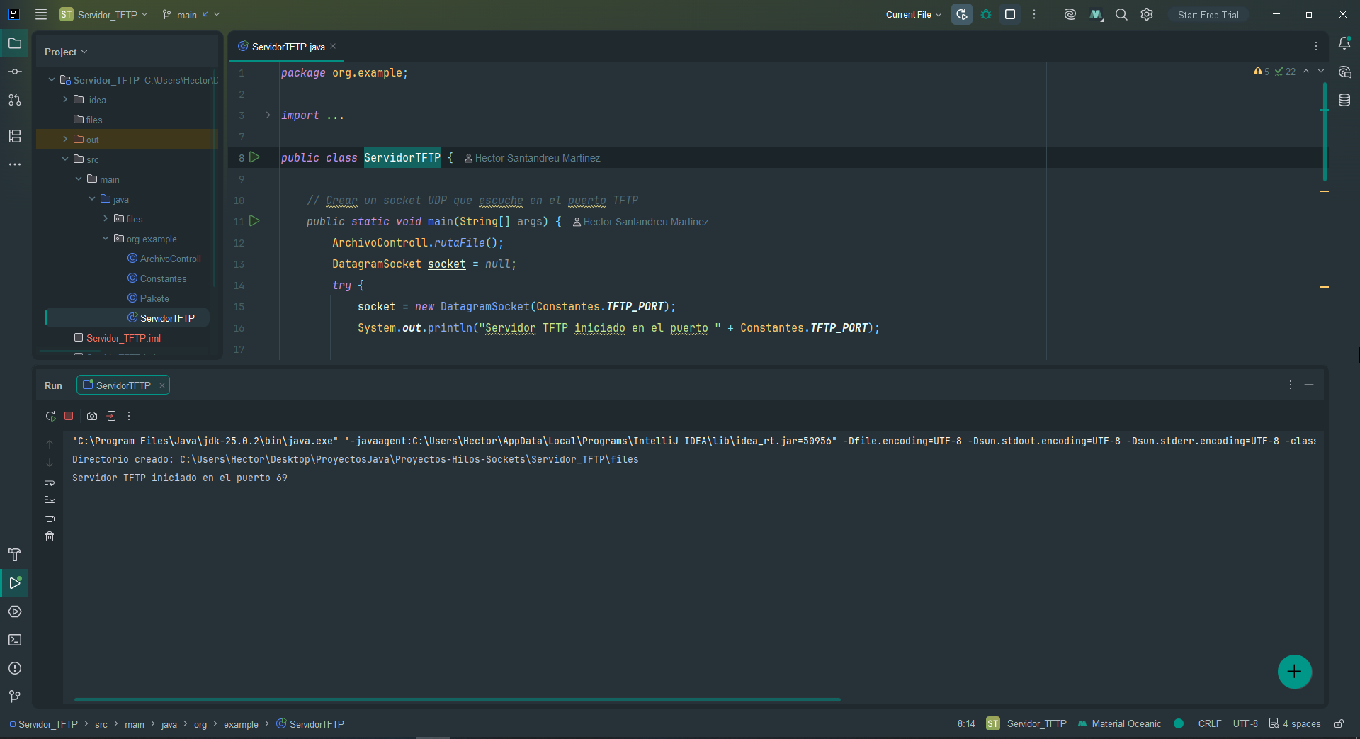Open the Constantes class in the project tree

tap(163, 278)
